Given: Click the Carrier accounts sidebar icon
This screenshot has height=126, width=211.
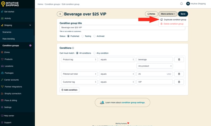Looking at the screenshot, I should (x=2, y=80).
